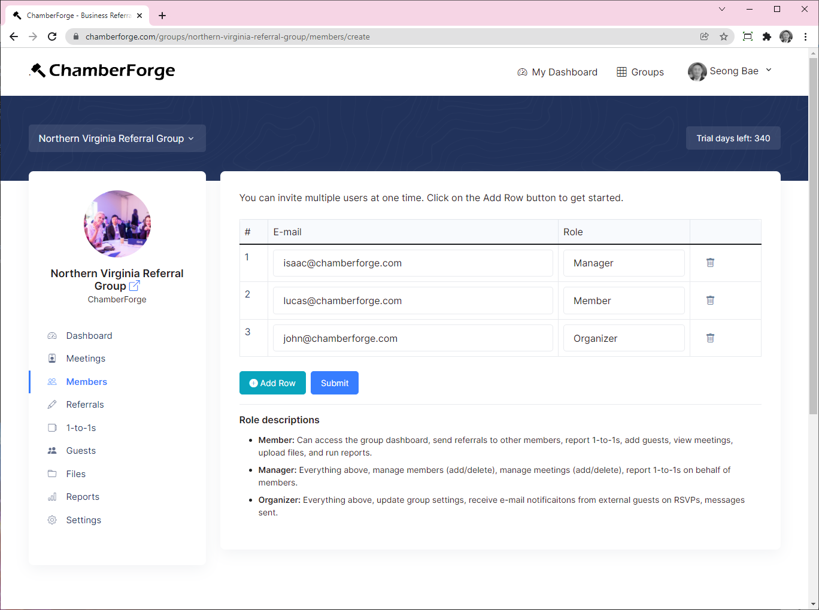The image size is (819, 610).
Task: Open Role dropdown showing Manager
Action: [x=623, y=263]
